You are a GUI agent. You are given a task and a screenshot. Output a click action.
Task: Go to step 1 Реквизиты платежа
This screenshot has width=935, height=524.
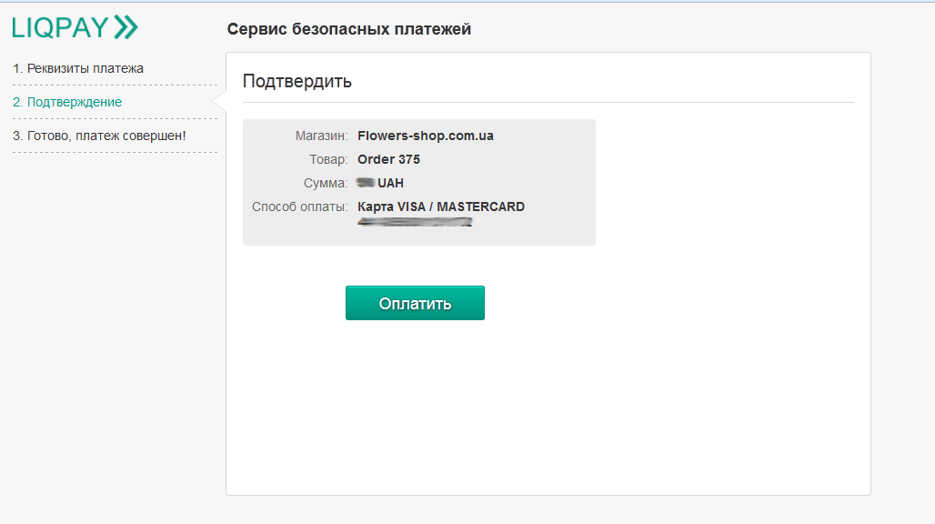point(78,68)
